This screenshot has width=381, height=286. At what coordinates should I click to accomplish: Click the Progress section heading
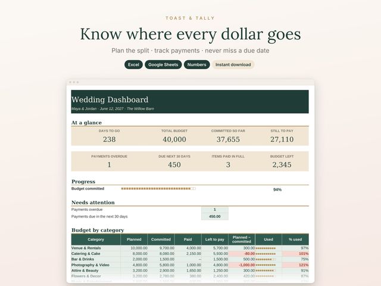[x=83, y=181]
